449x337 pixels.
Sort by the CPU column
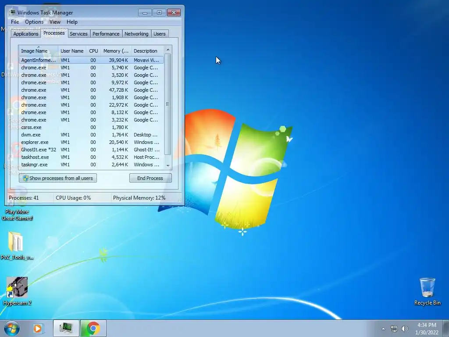point(93,51)
